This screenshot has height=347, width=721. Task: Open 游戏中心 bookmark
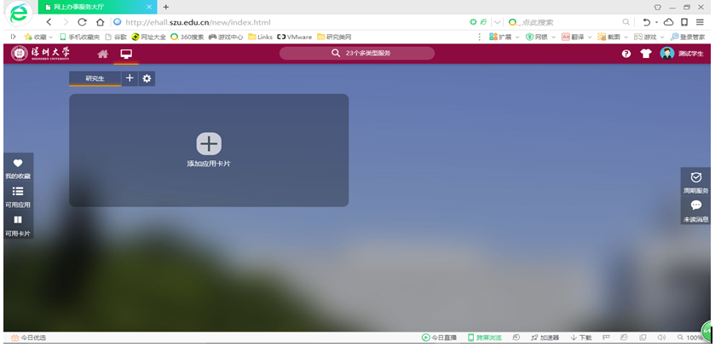coord(226,37)
